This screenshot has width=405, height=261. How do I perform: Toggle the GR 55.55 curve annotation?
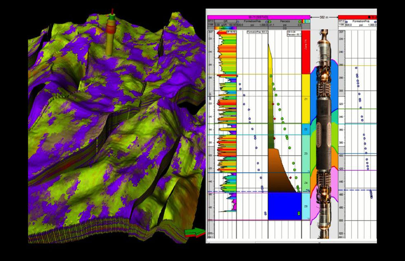coord(231,32)
